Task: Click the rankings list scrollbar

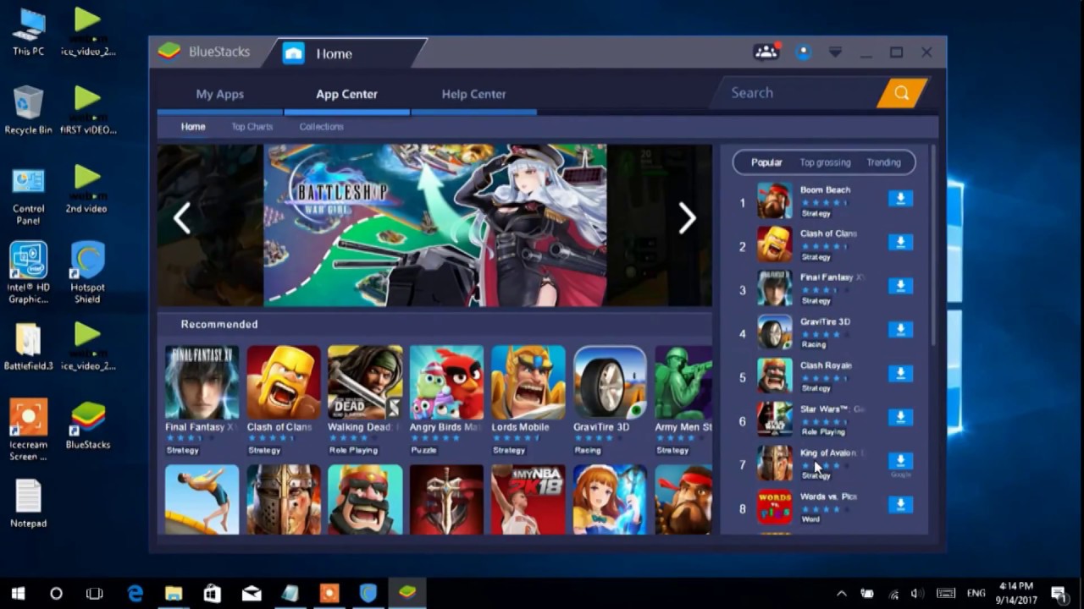Action: pos(933,247)
